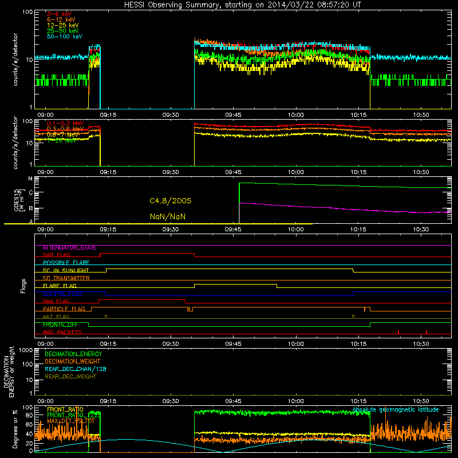The image size is (458, 458).
Task: Select the GAP_FLAG label
Action: point(56,255)
